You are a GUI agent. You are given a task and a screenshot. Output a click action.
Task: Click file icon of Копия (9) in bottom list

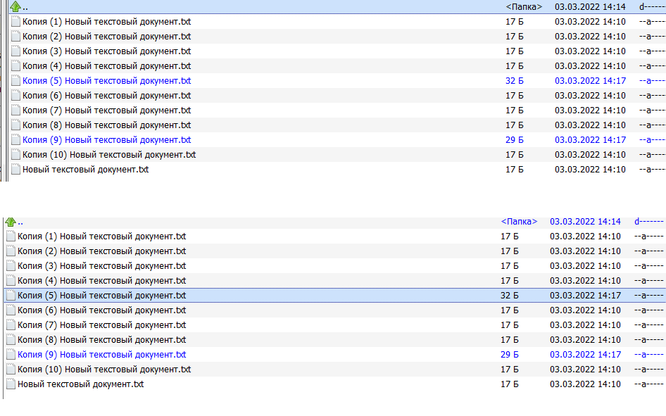click(11, 355)
